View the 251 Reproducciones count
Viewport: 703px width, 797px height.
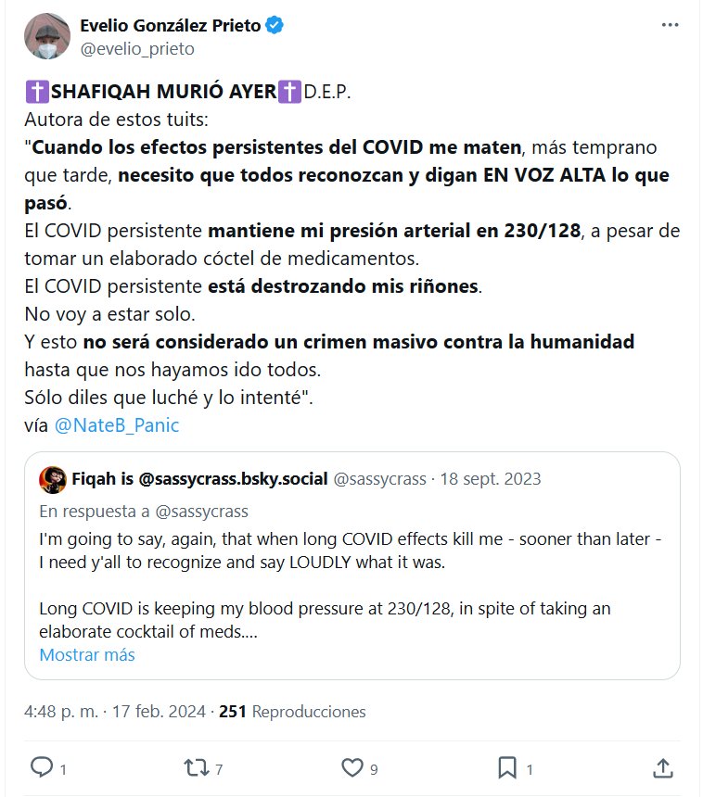click(292, 711)
